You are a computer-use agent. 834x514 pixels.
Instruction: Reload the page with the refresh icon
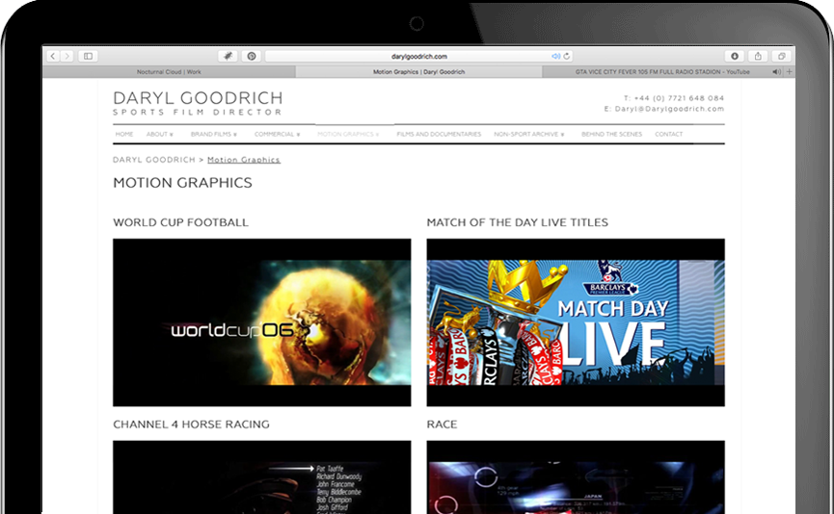[567, 56]
